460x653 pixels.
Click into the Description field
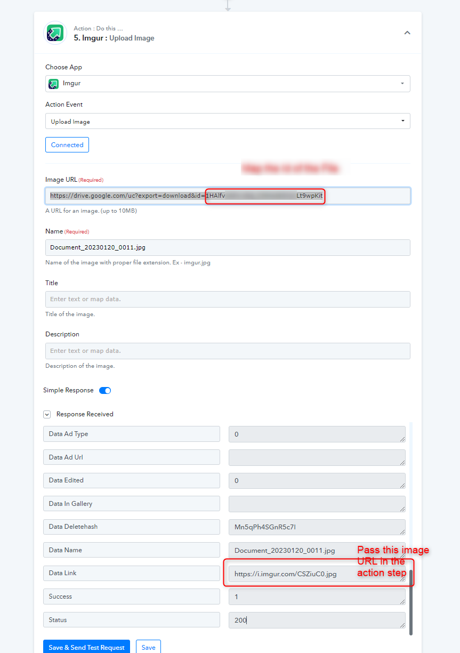(228, 351)
